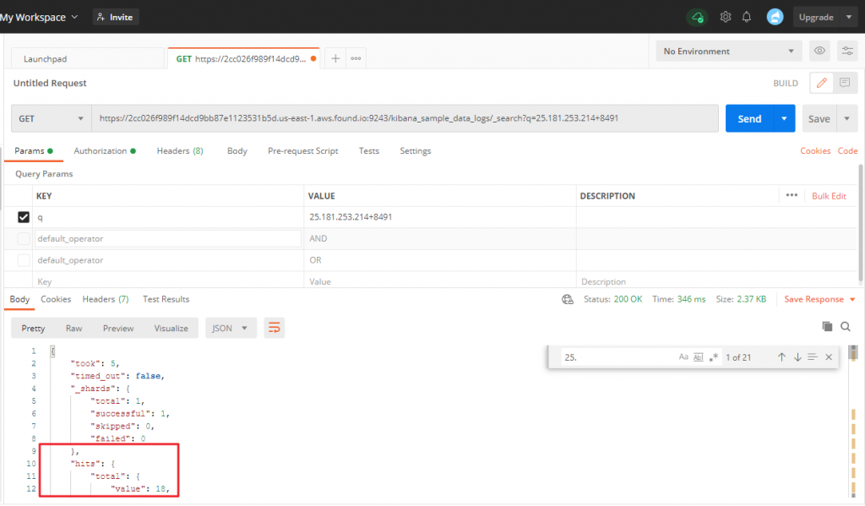
Task: Open request Settings tab
Action: pos(416,150)
